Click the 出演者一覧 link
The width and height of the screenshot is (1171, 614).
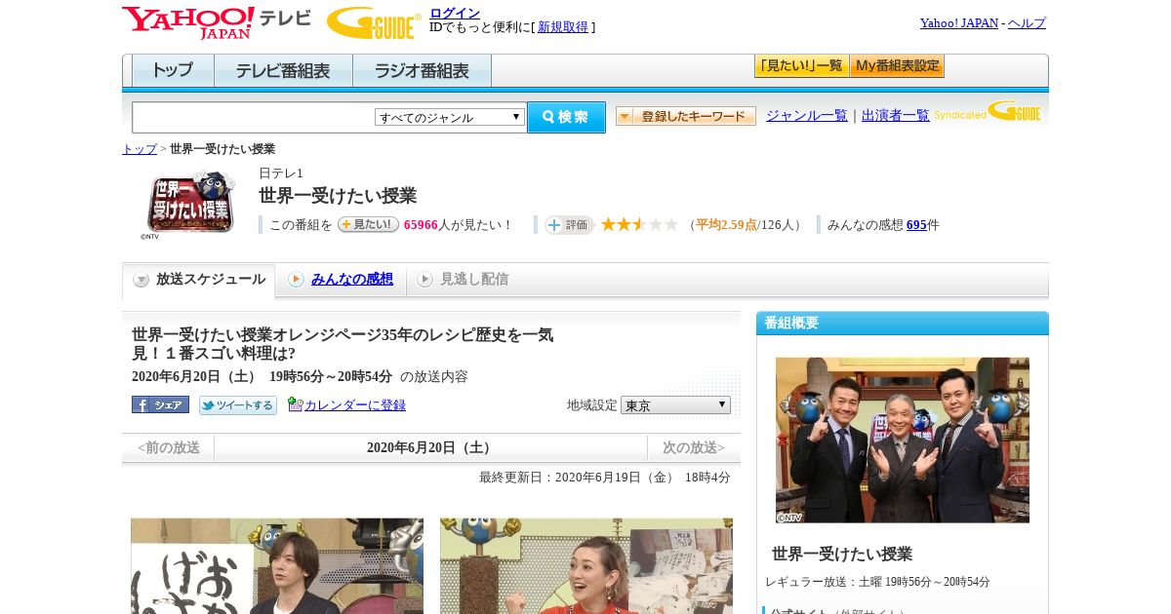coord(896,116)
